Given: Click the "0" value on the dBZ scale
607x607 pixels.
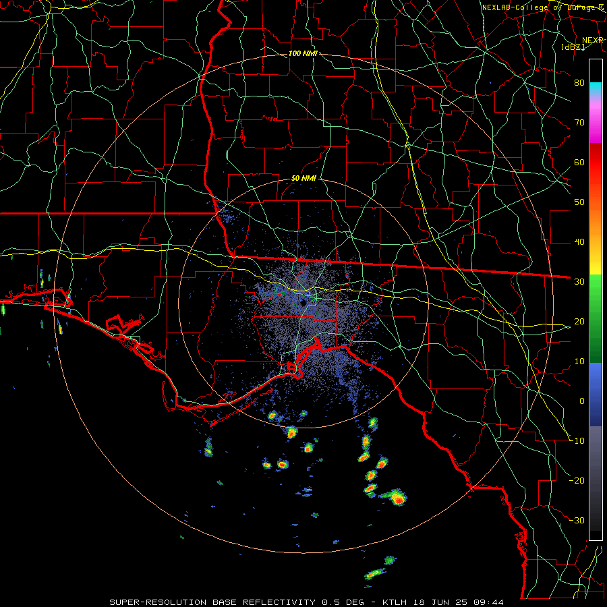Looking at the screenshot, I should (582, 401).
